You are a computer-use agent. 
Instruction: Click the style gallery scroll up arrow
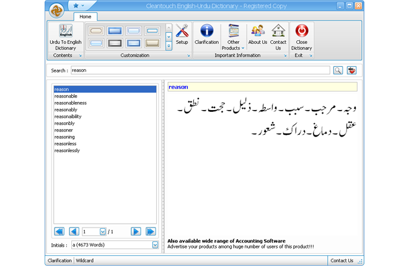[x=169, y=28]
